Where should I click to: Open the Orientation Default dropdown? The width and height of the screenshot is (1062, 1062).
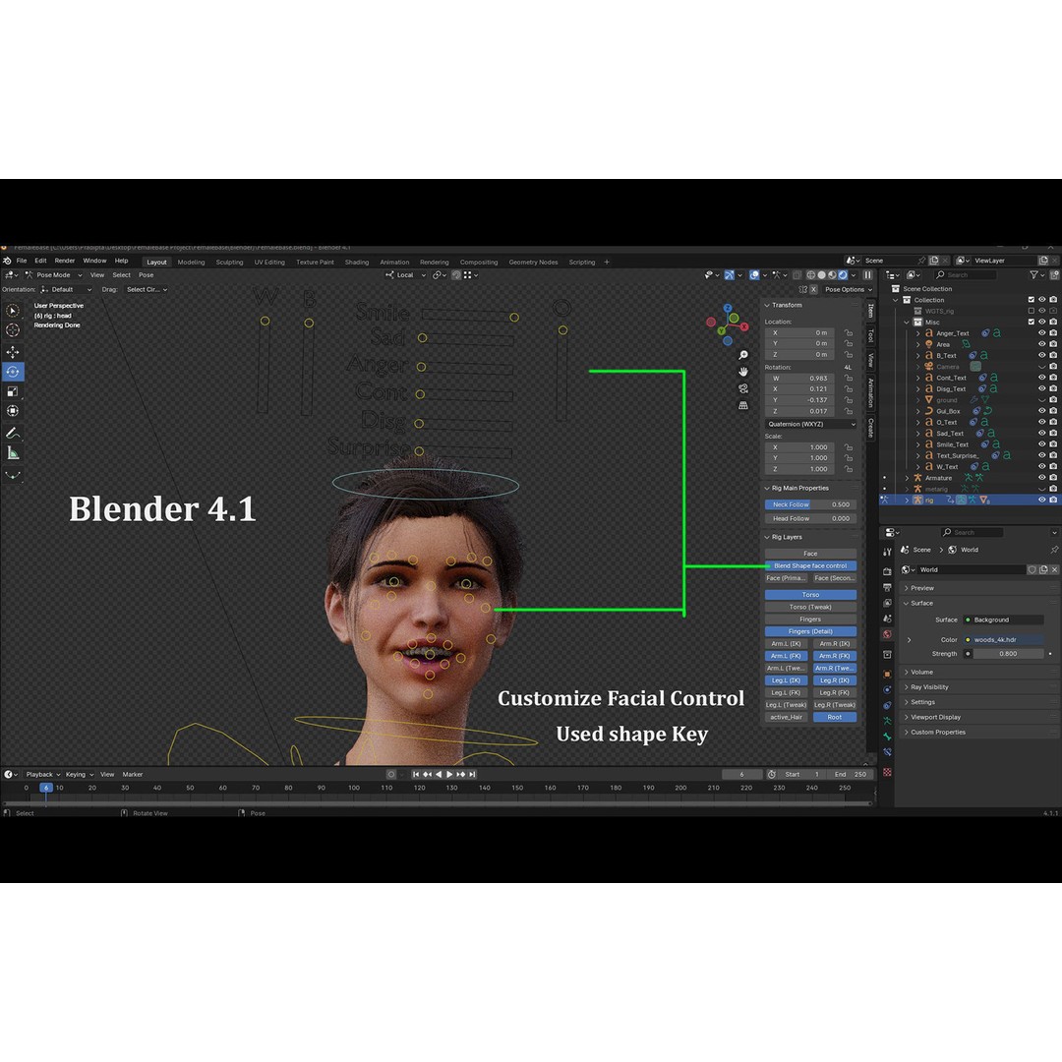point(66,289)
